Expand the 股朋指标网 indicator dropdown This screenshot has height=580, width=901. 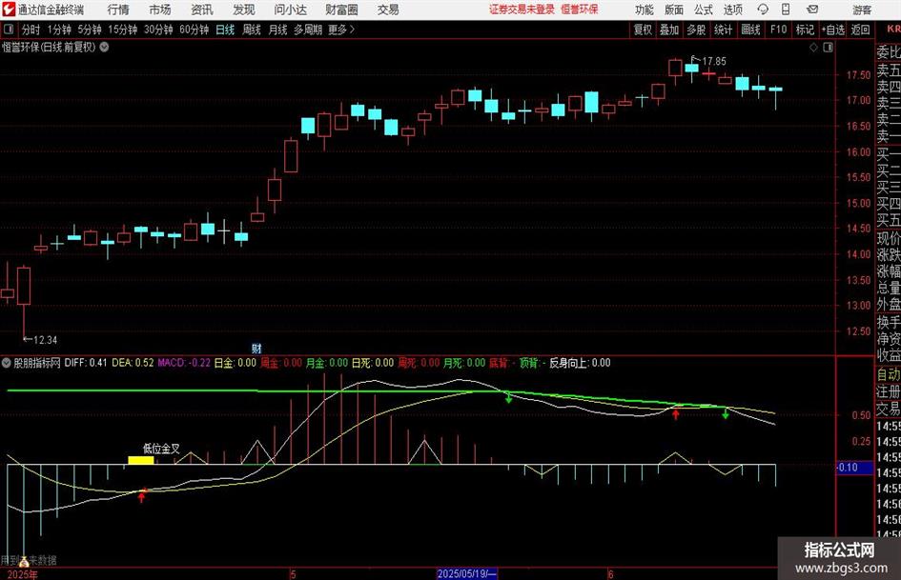pyautogui.click(x=7, y=363)
